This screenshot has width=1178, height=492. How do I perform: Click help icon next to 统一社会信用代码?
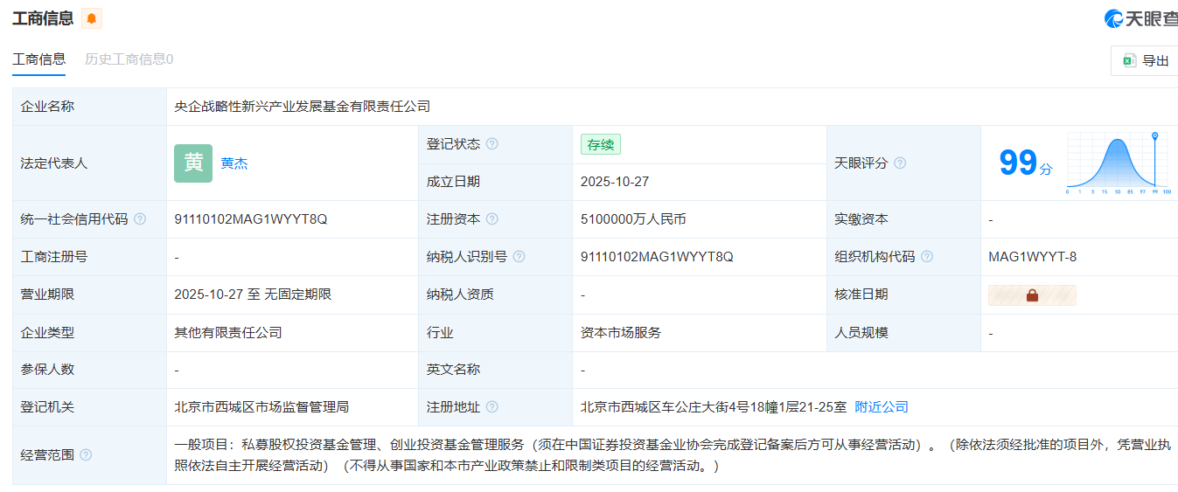coord(140,219)
